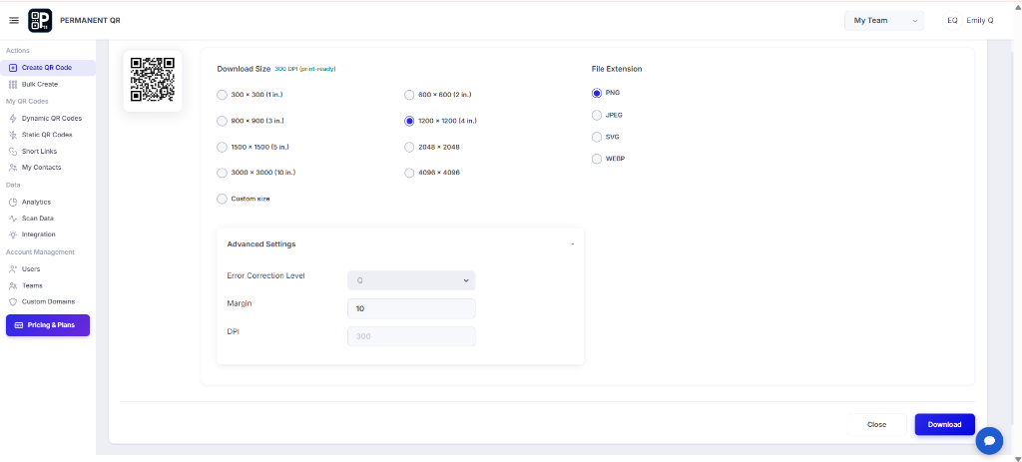Click the QR code preview thumbnail
Image resolution: width=1022 pixels, height=462 pixels.
153,80
